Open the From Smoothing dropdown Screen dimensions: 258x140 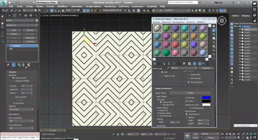click(x=21, y=121)
